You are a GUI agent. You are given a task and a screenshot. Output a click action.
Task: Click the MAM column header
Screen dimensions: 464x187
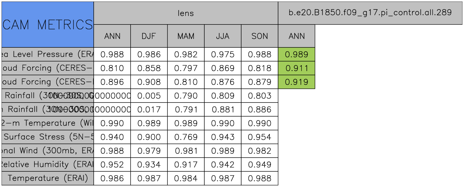[x=186, y=36]
